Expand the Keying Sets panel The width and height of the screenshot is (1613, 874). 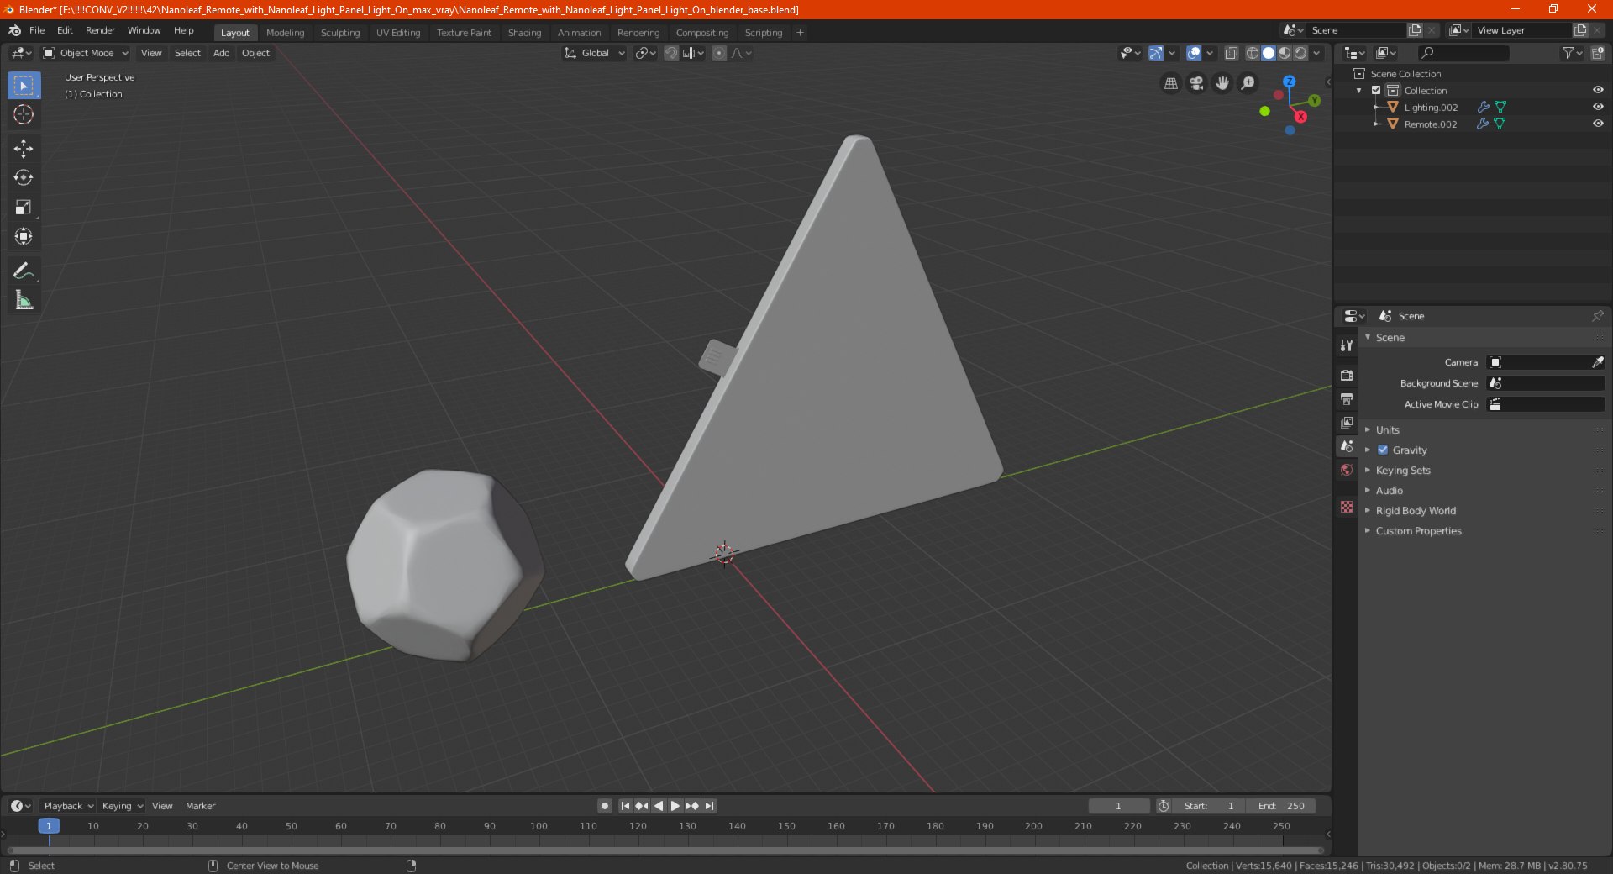(x=1402, y=470)
